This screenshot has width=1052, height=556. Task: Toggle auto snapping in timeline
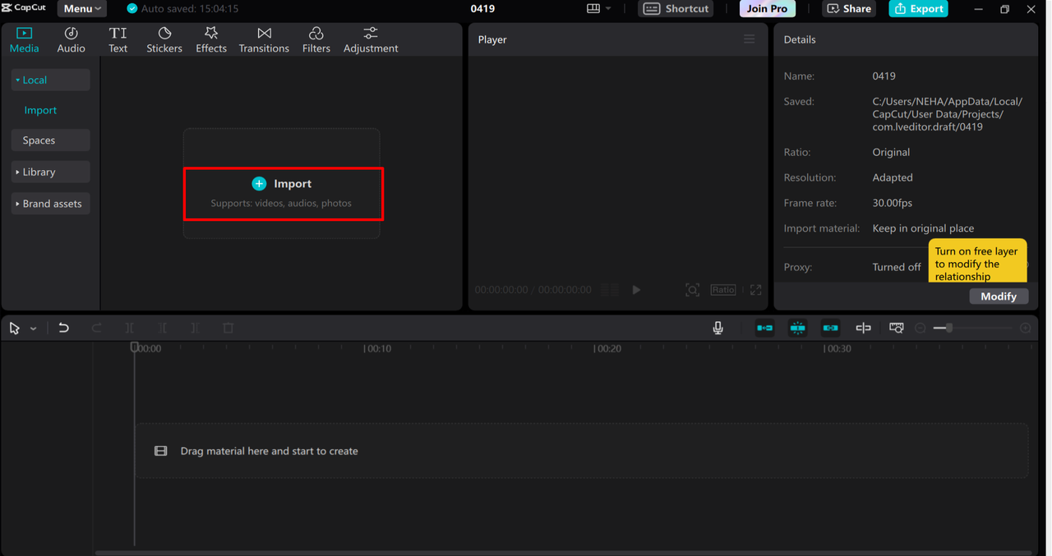tap(797, 328)
